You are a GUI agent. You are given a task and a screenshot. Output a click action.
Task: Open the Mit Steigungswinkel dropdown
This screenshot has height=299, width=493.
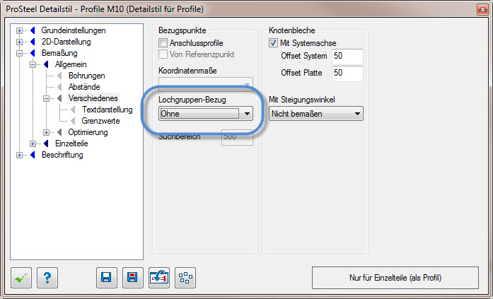[x=316, y=114]
